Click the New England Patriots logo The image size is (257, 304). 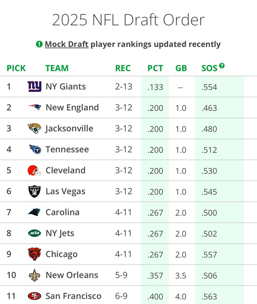pyautogui.click(x=34, y=107)
